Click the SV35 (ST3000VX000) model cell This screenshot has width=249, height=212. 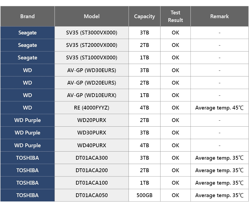click(x=91, y=33)
